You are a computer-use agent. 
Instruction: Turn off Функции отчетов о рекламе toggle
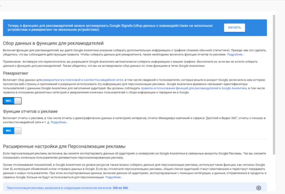pyautogui.click(x=12, y=131)
